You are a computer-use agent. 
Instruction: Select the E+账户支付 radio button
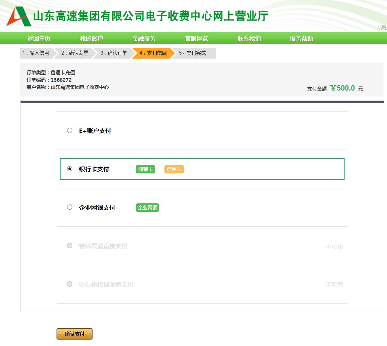click(x=69, y=131)
